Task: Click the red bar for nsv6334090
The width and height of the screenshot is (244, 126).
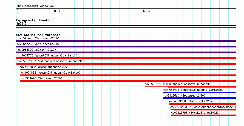Action: tap(128, 81)
